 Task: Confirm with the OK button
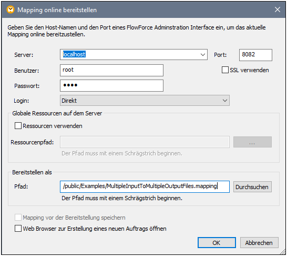(217, 243)
